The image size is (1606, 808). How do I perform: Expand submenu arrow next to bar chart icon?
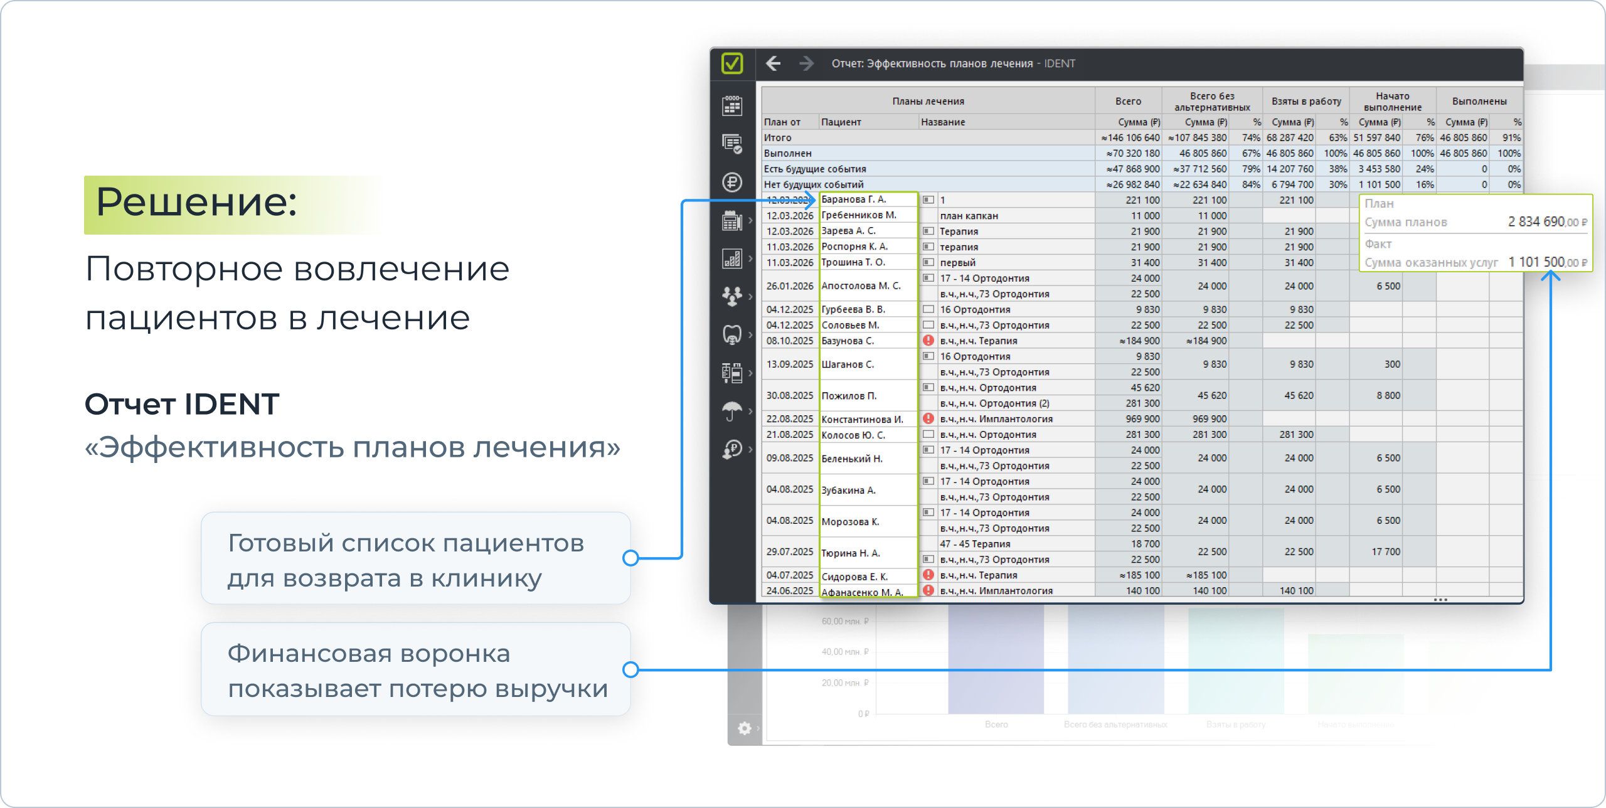(x=751, y=258)
